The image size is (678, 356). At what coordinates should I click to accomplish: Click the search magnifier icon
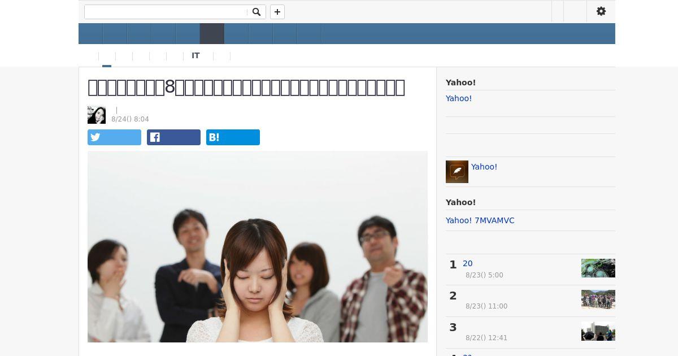[257, 12]
